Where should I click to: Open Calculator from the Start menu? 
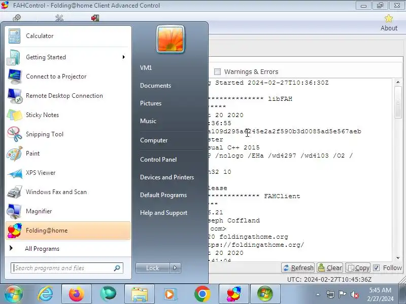(67, 36)
